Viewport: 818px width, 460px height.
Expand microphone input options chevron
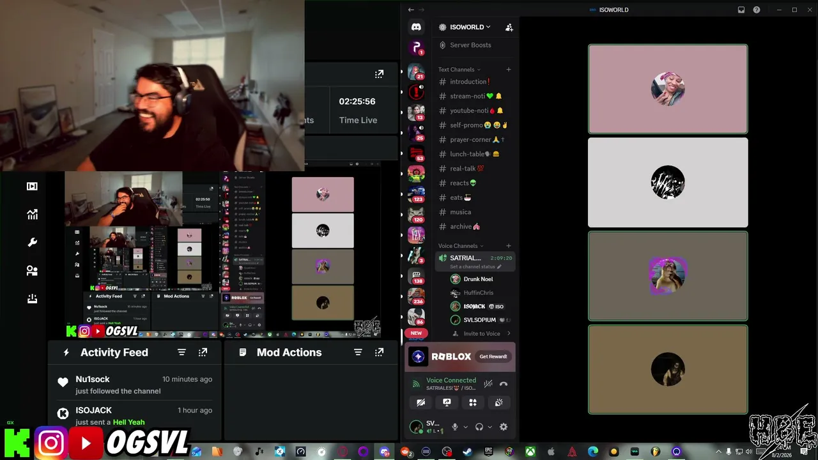pos(465,427)
